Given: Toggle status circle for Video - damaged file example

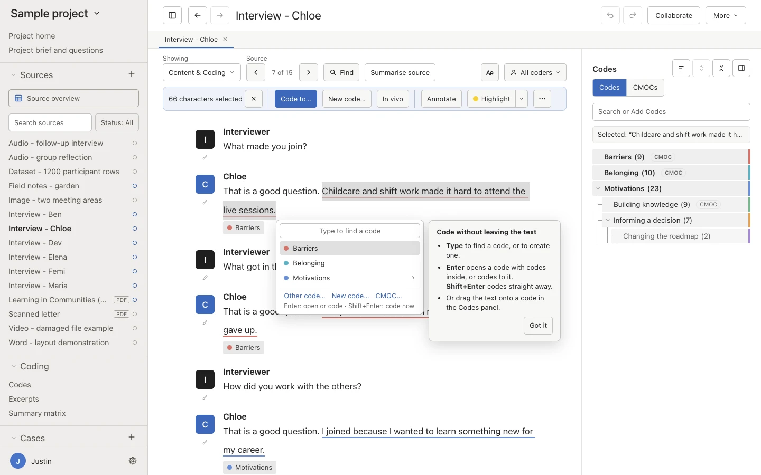Looking at the screenshot, I should [135, 328].
